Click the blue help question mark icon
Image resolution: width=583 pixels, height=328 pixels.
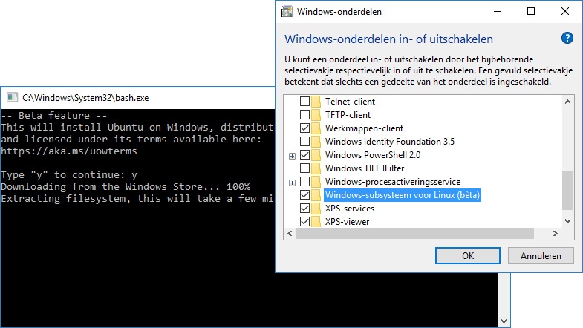click(567, 39)
